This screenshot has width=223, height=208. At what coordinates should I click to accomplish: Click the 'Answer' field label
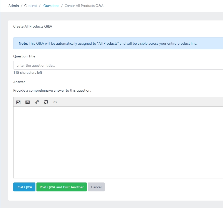pyautogui.click(x=19, y=82)
